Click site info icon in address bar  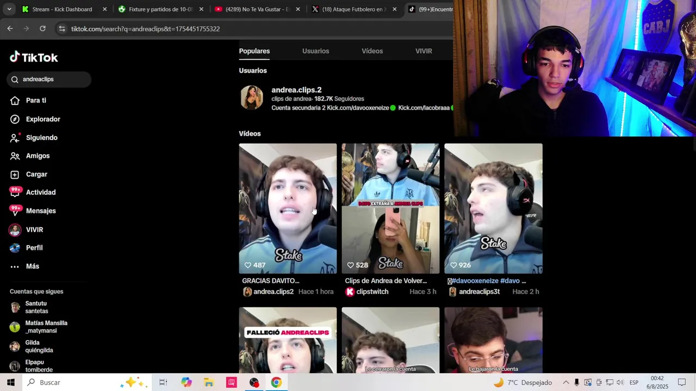61,29
